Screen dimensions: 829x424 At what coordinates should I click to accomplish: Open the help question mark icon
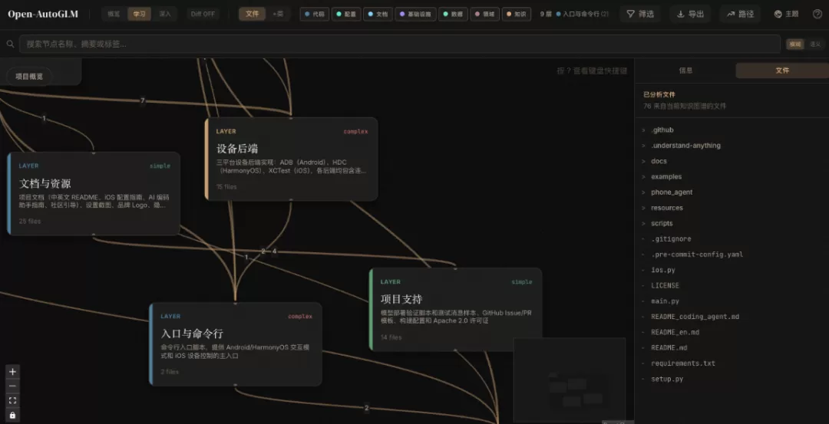pos(817,15)
